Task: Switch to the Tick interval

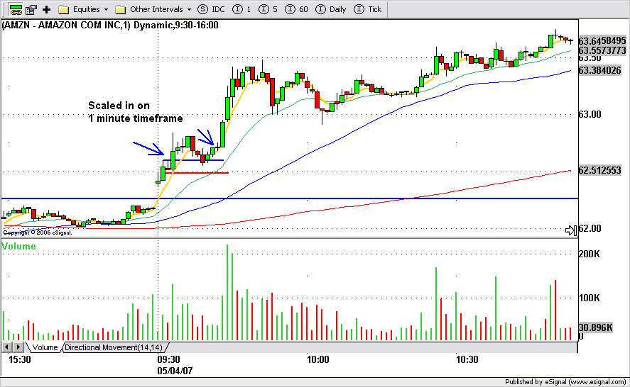Action: click(x=368, y=9)
